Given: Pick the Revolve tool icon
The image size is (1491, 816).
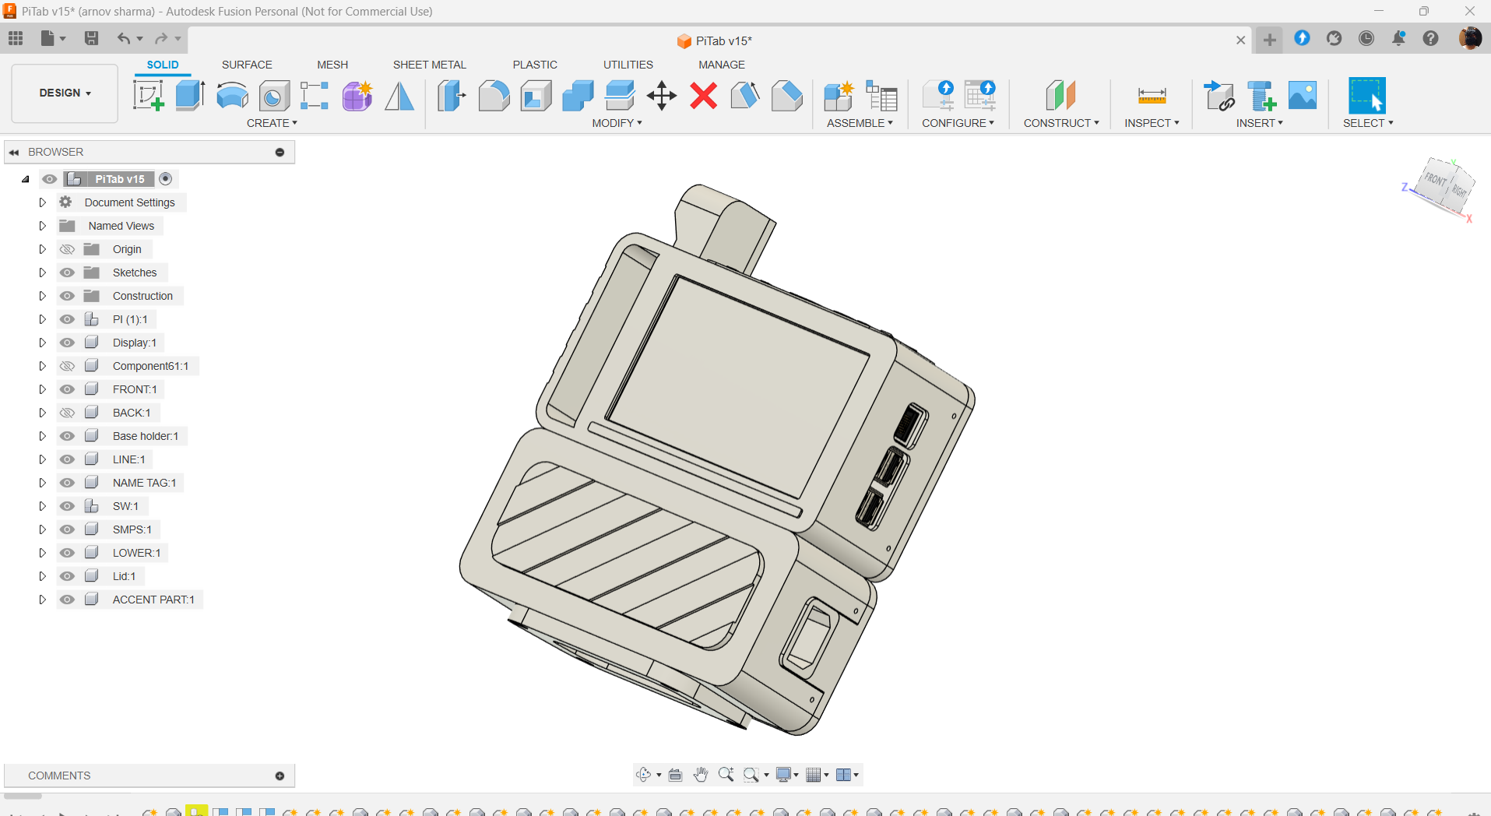Looking at the screenshot, I should click(232, 96).
